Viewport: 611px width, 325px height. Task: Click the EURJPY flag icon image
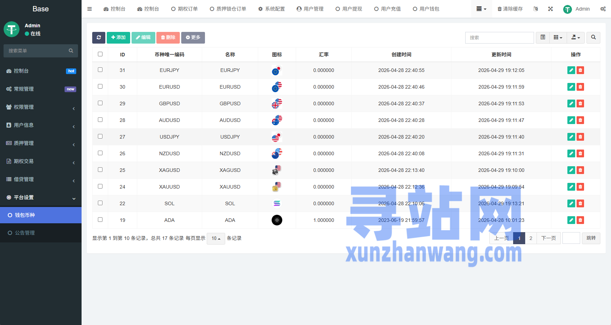(x=277, y=71)
